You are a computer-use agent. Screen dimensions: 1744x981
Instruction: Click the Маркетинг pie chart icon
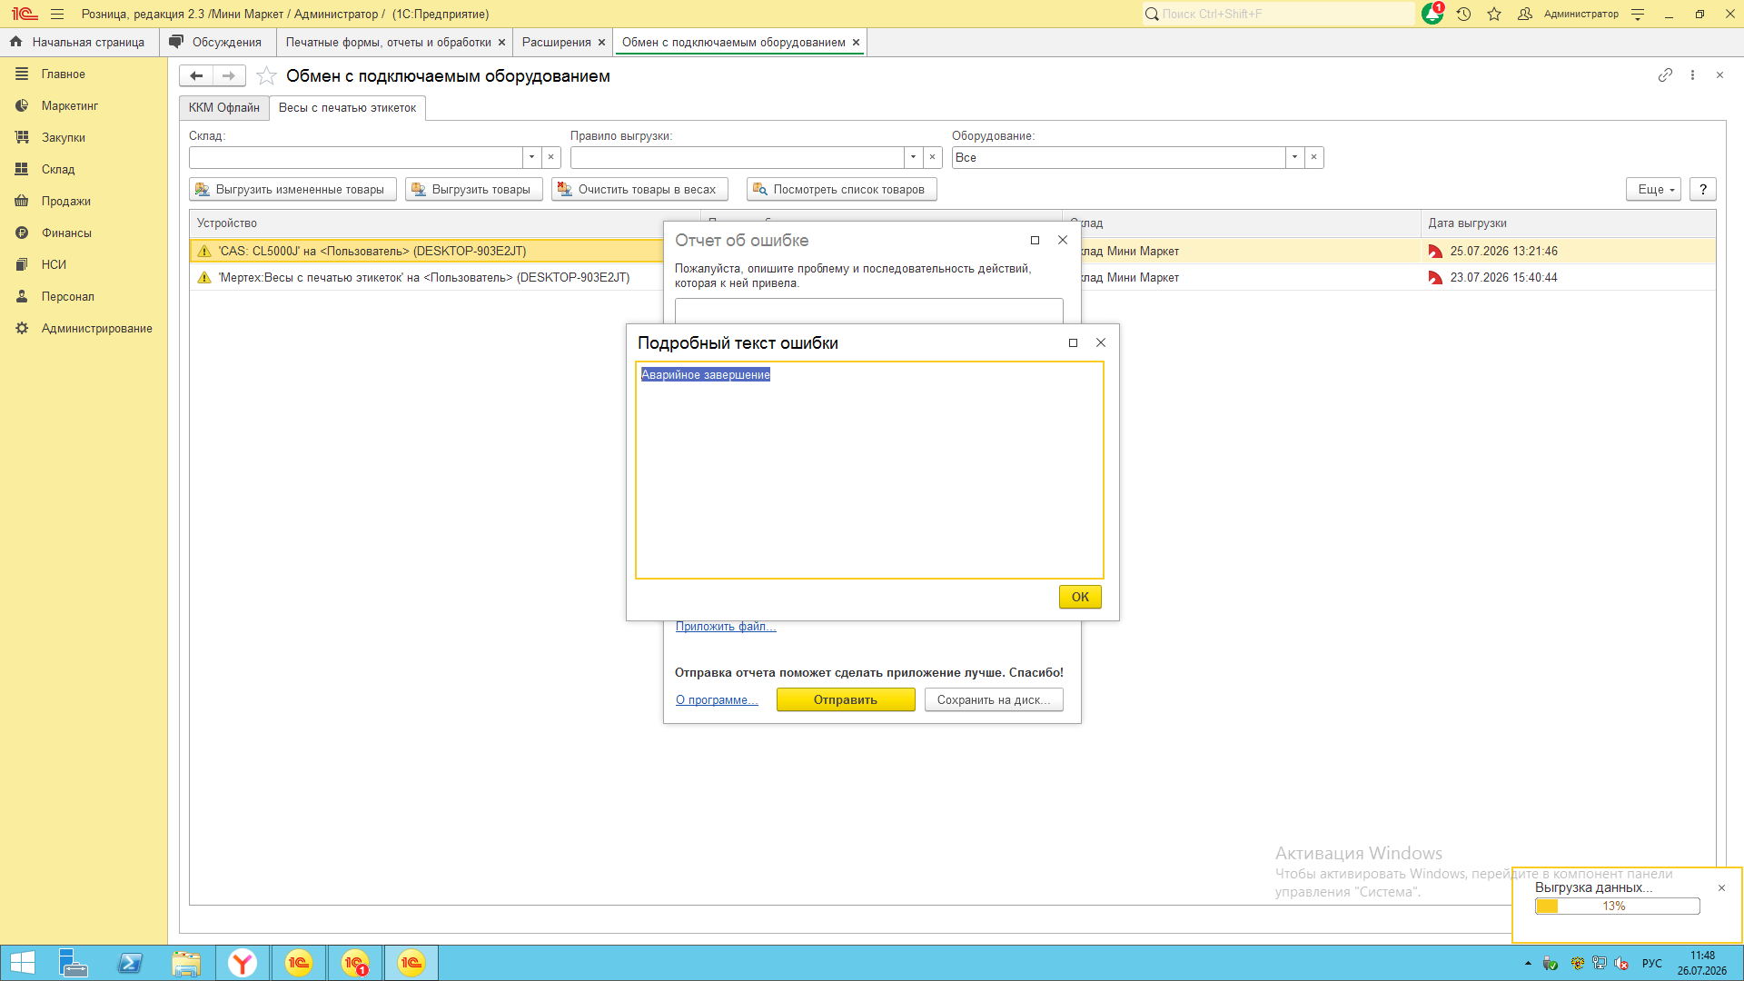pos(22,106)
